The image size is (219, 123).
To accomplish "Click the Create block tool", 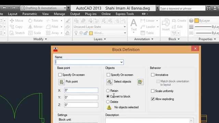I will point(179,20).
